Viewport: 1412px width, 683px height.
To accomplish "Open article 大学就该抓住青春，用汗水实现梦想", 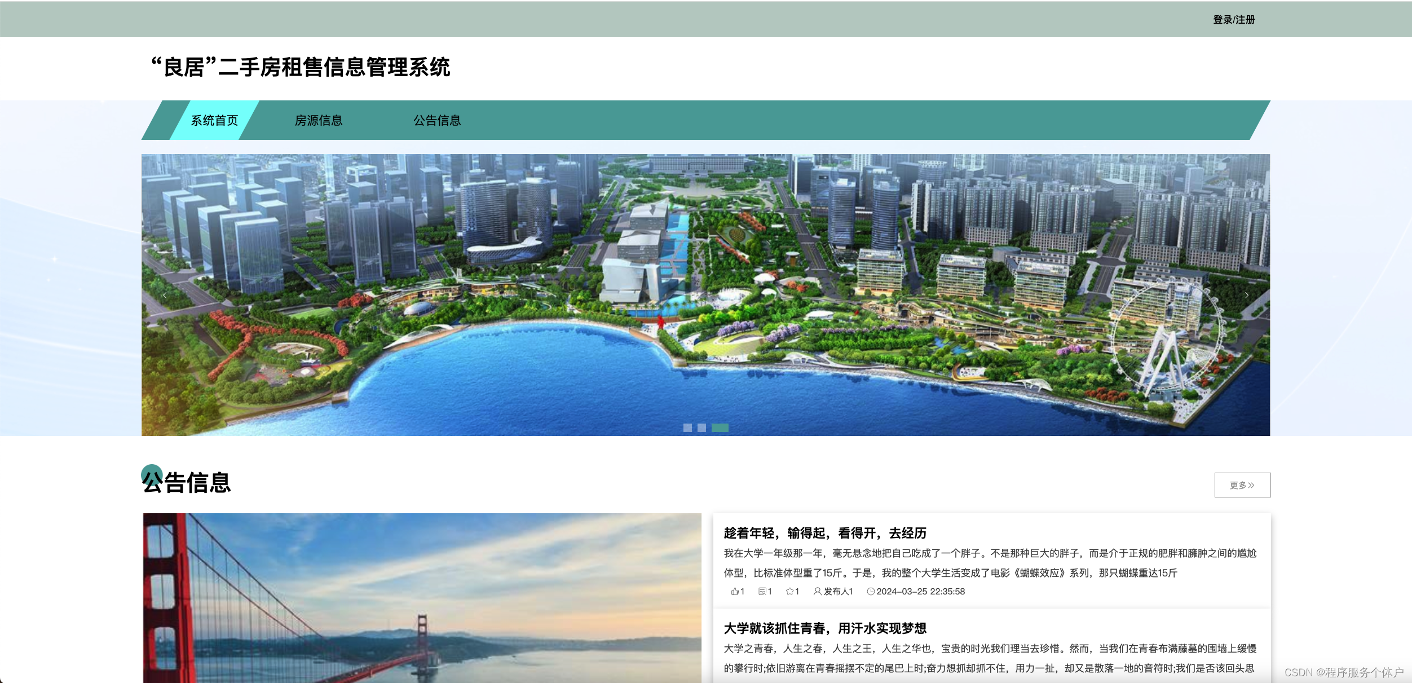I will tap(824, 628).
